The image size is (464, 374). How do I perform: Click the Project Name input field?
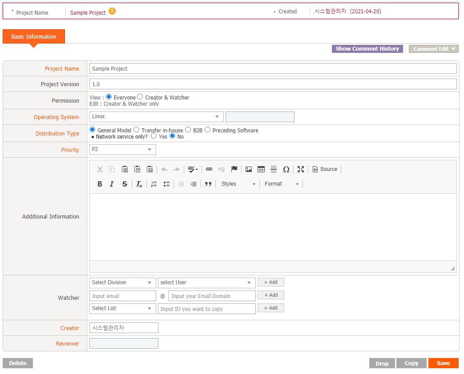tap(273, 68)
